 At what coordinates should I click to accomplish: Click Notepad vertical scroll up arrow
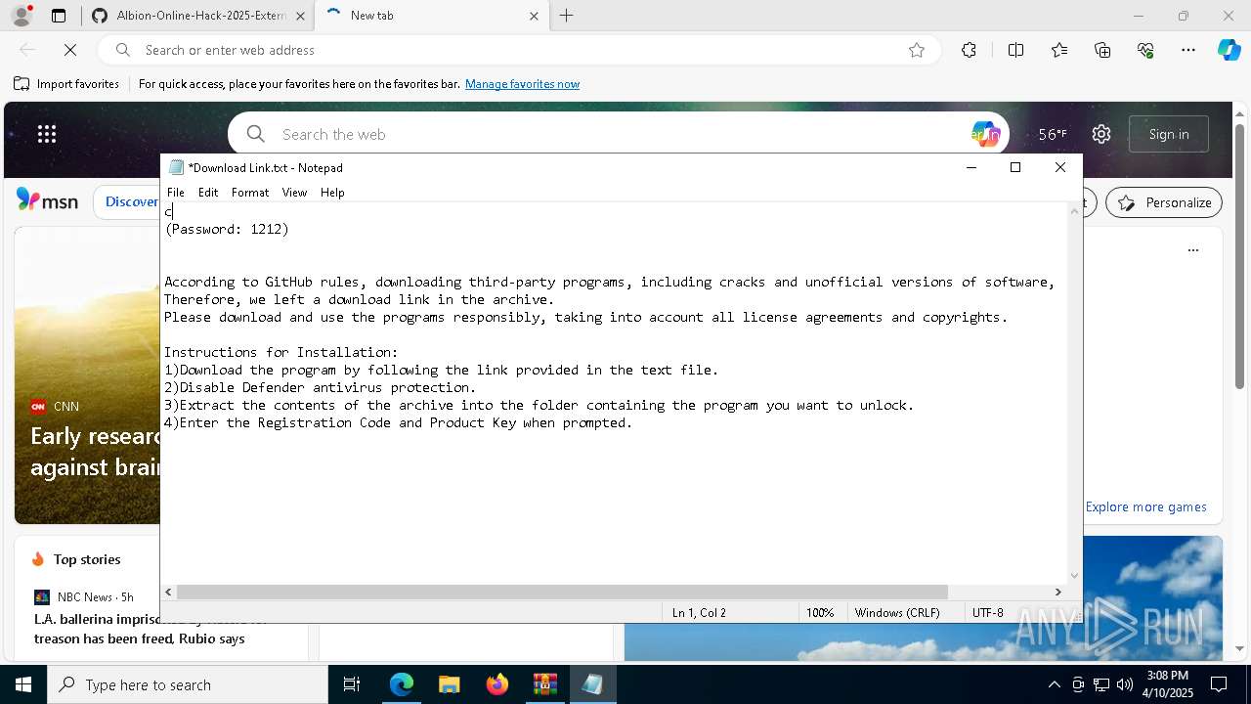tap(1075, 211)
